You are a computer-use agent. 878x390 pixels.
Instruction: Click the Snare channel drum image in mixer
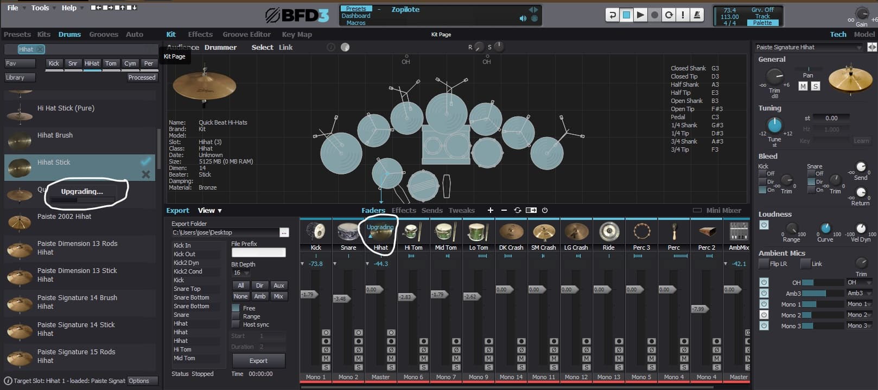click(348, 232)
